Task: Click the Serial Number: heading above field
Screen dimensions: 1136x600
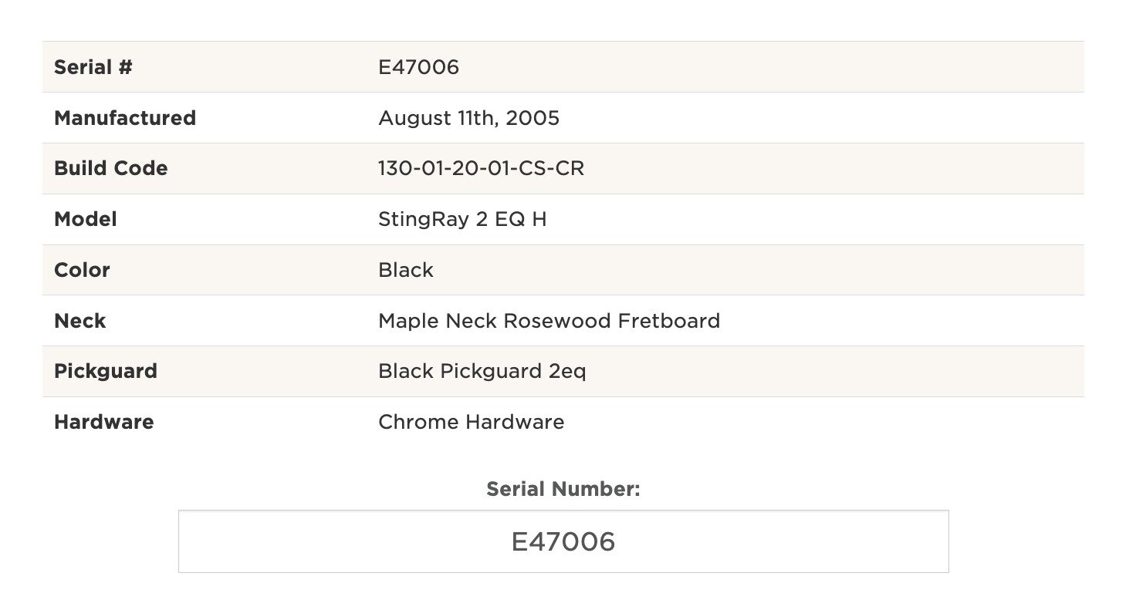Action: pyautogui.click(x=563, y=489)
